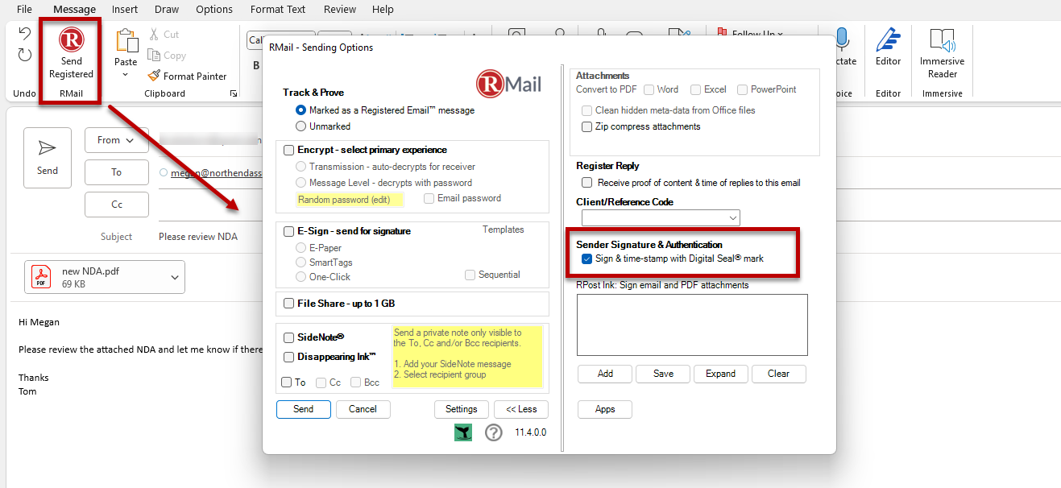Switch to the Format Text tab
This screenshot has height=488, width=1061.
(278, 10)
